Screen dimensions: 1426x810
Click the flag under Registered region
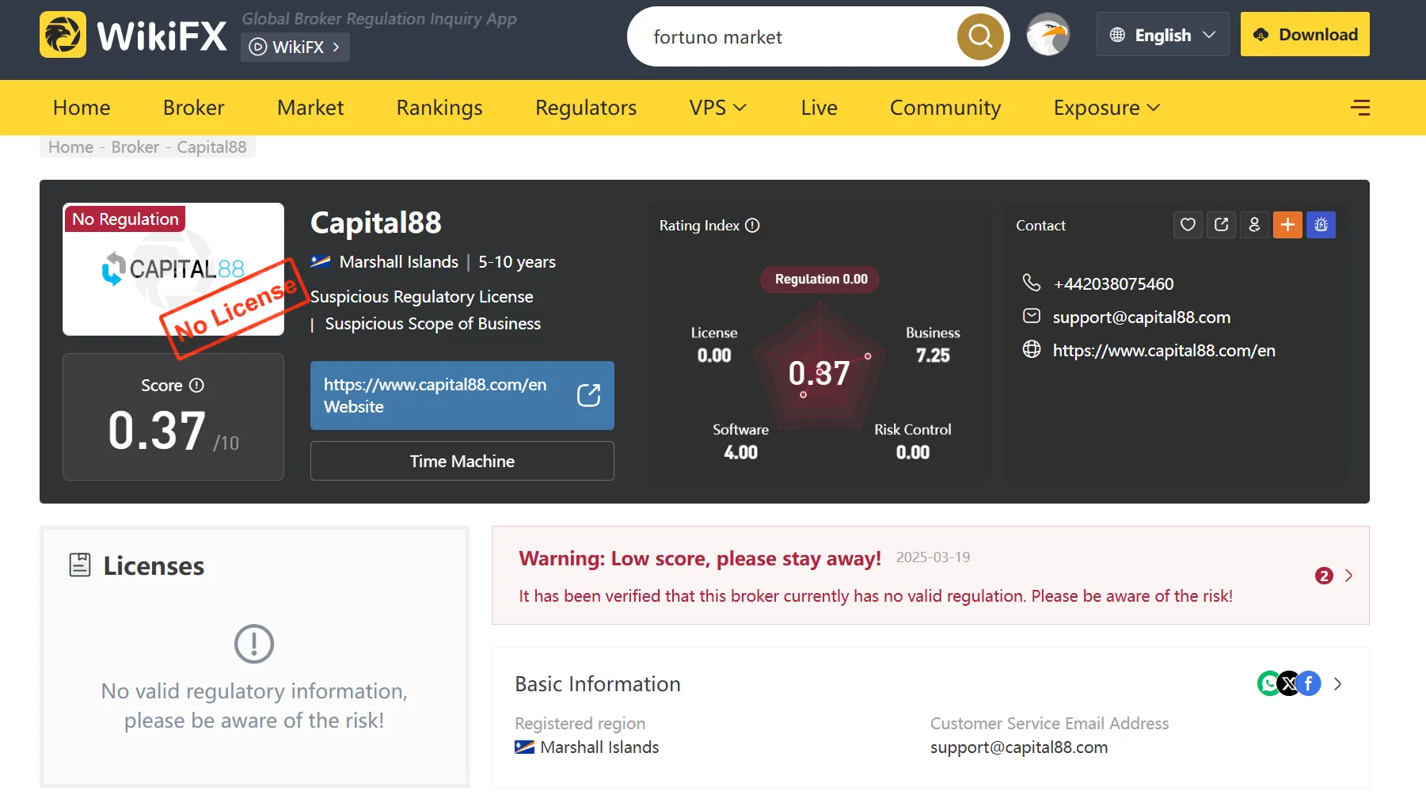pos(524,747)
